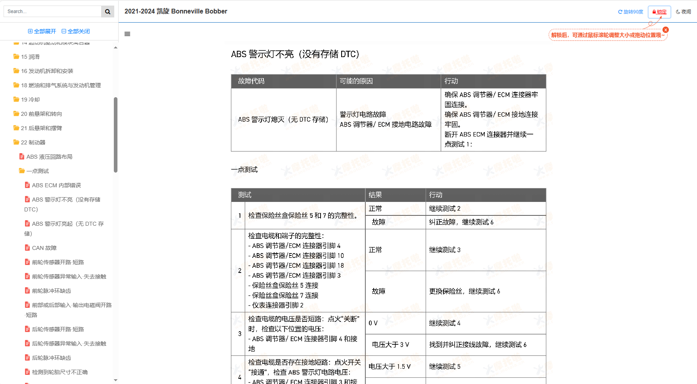
Task: Open ABS 液压回路布局 document
Action: tap(50, 157)
